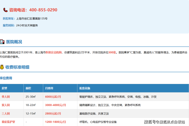The width and height of the screenshot is (189, 126).
Task: Select the 医院地址 label
Action: pos(9,18)
